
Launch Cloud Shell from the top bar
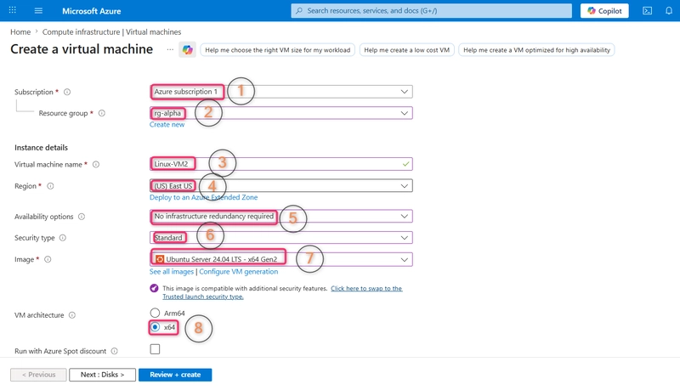(x=647, y=11)
